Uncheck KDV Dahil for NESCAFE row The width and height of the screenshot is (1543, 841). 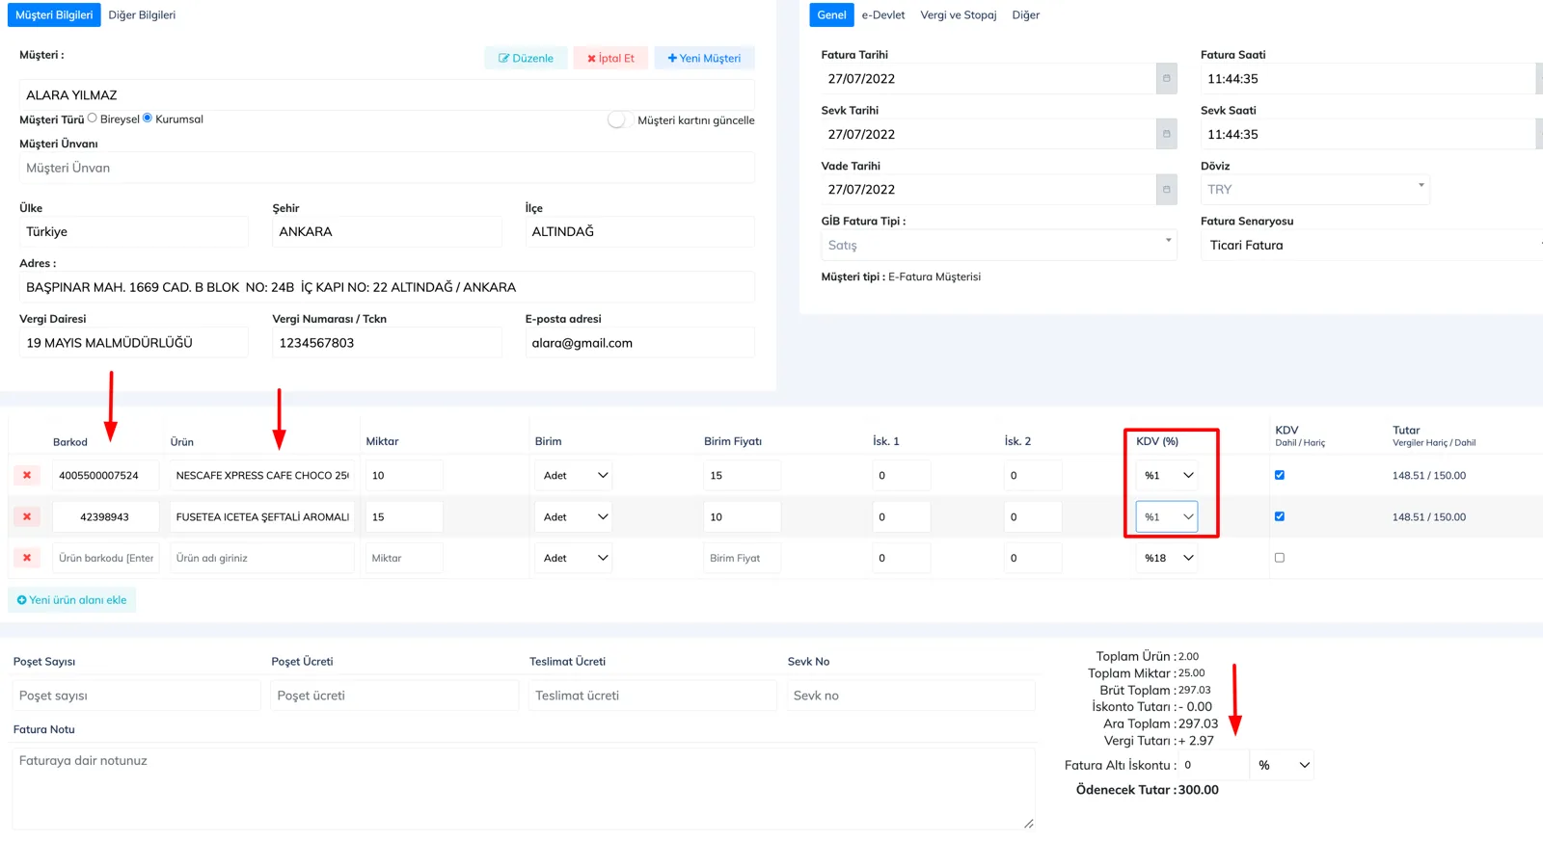pyautogui.click(x=1280, y=475)
